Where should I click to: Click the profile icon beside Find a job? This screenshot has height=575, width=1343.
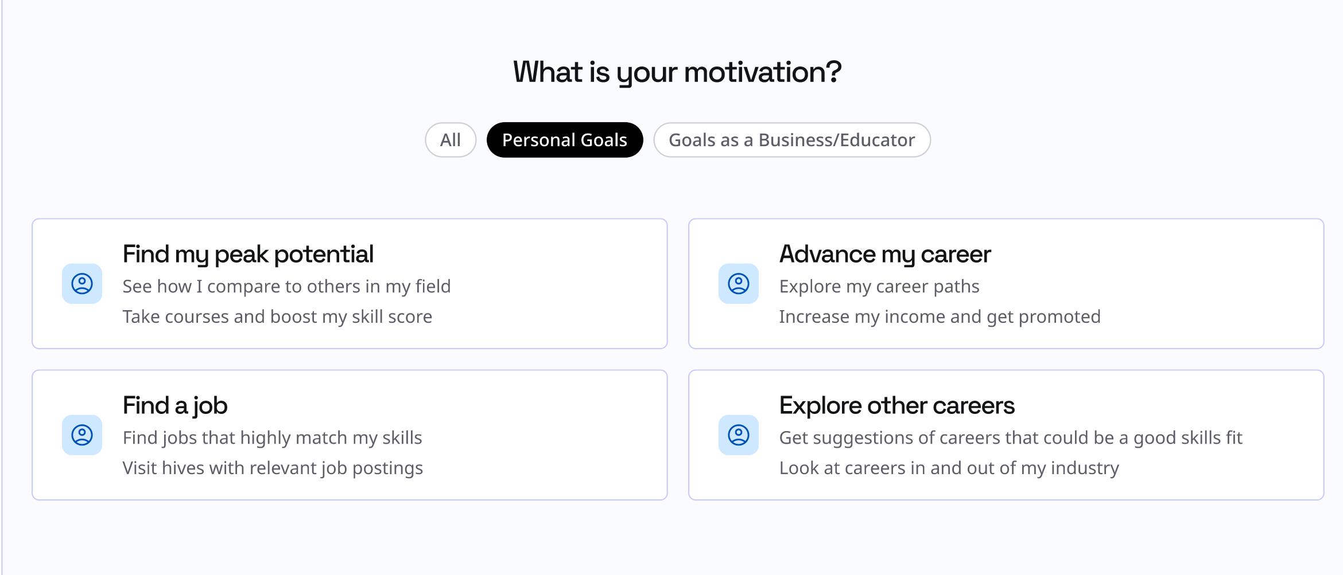pos(82,435)
